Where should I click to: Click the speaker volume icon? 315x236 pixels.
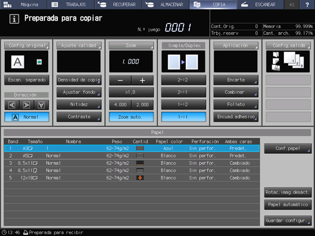(292, 4)
